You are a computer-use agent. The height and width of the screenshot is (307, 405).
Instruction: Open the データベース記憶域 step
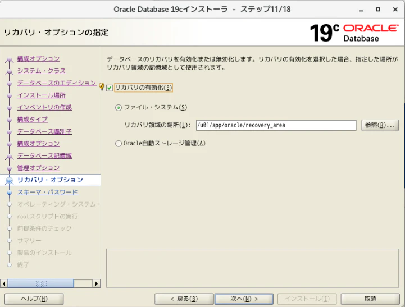pyautogui.click(x=44, y=156)
